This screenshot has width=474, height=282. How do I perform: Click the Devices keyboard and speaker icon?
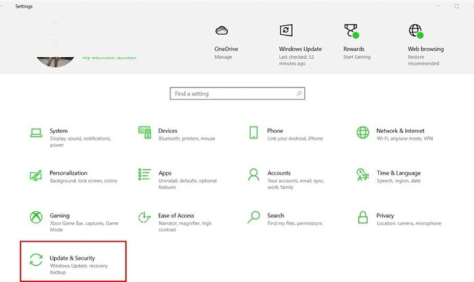(x=144, y=133)
